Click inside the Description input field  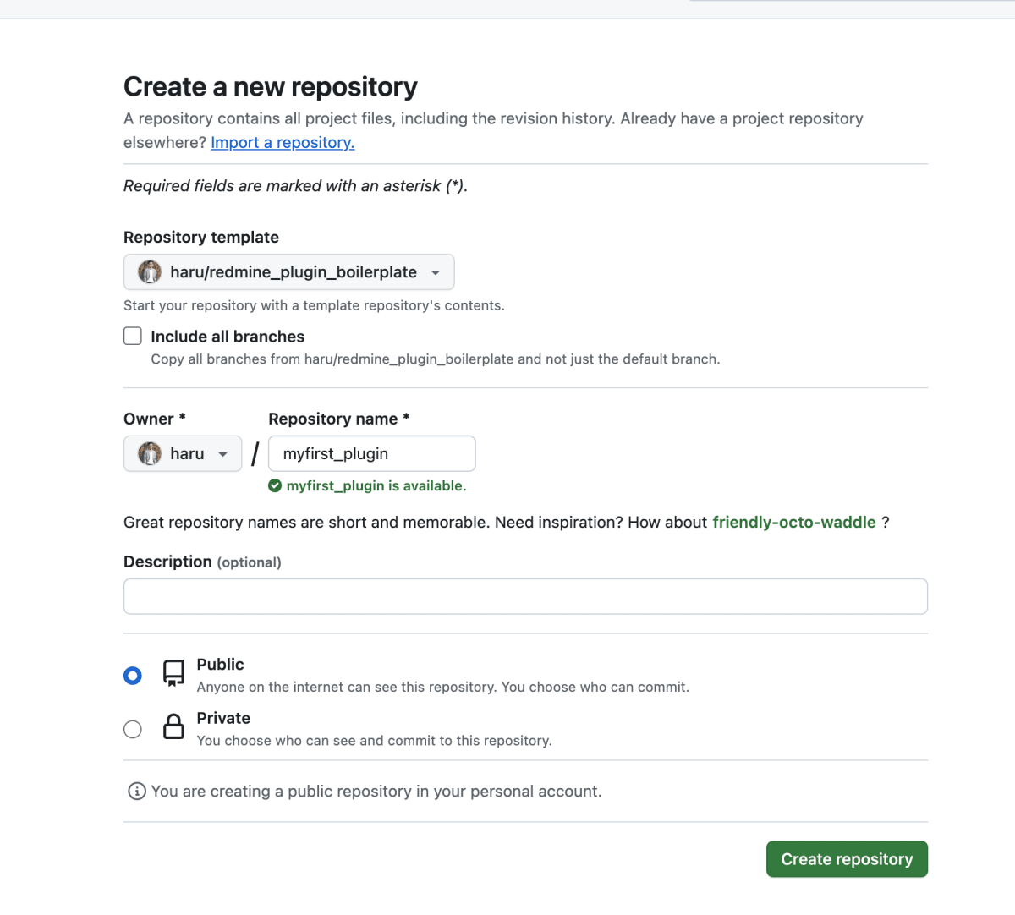525,596
